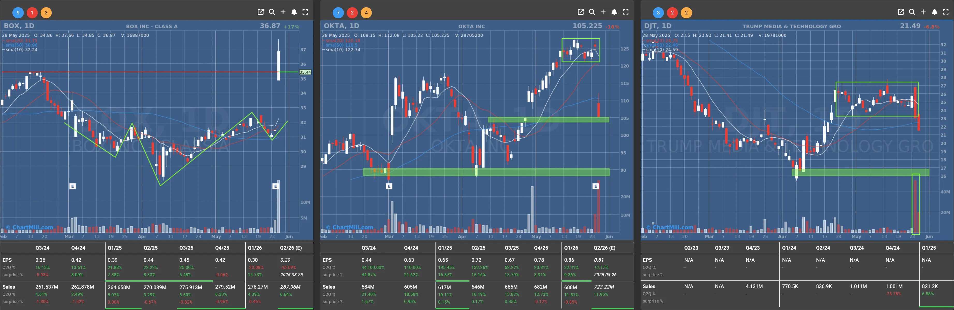Open BOX chart in a new window

click(261, 12)
